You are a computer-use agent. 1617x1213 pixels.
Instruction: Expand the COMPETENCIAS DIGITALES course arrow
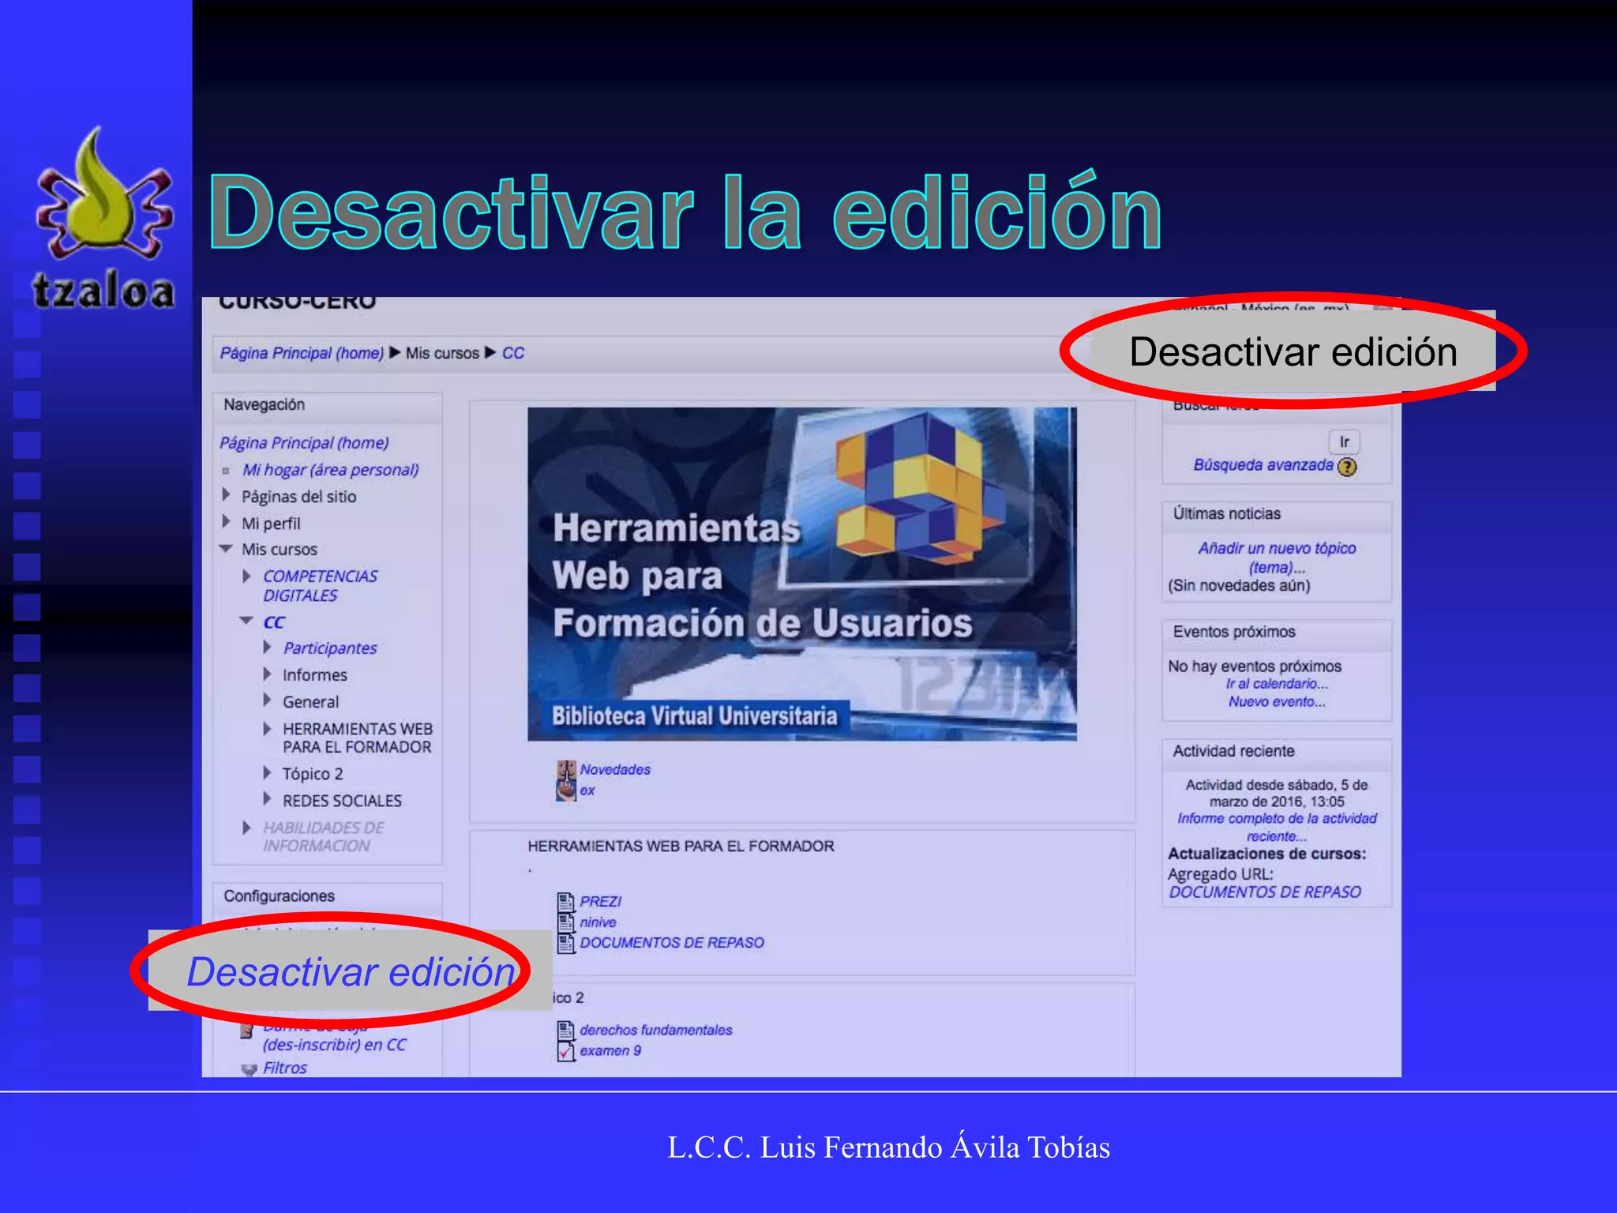[x=247, y=576]
